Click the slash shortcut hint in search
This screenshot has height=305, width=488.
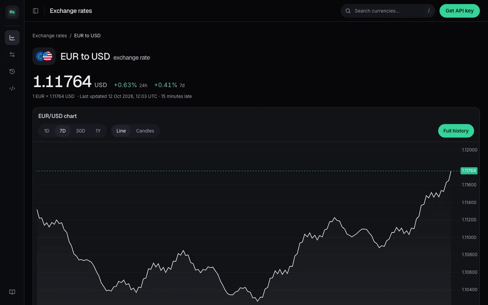tap(429, 11)
